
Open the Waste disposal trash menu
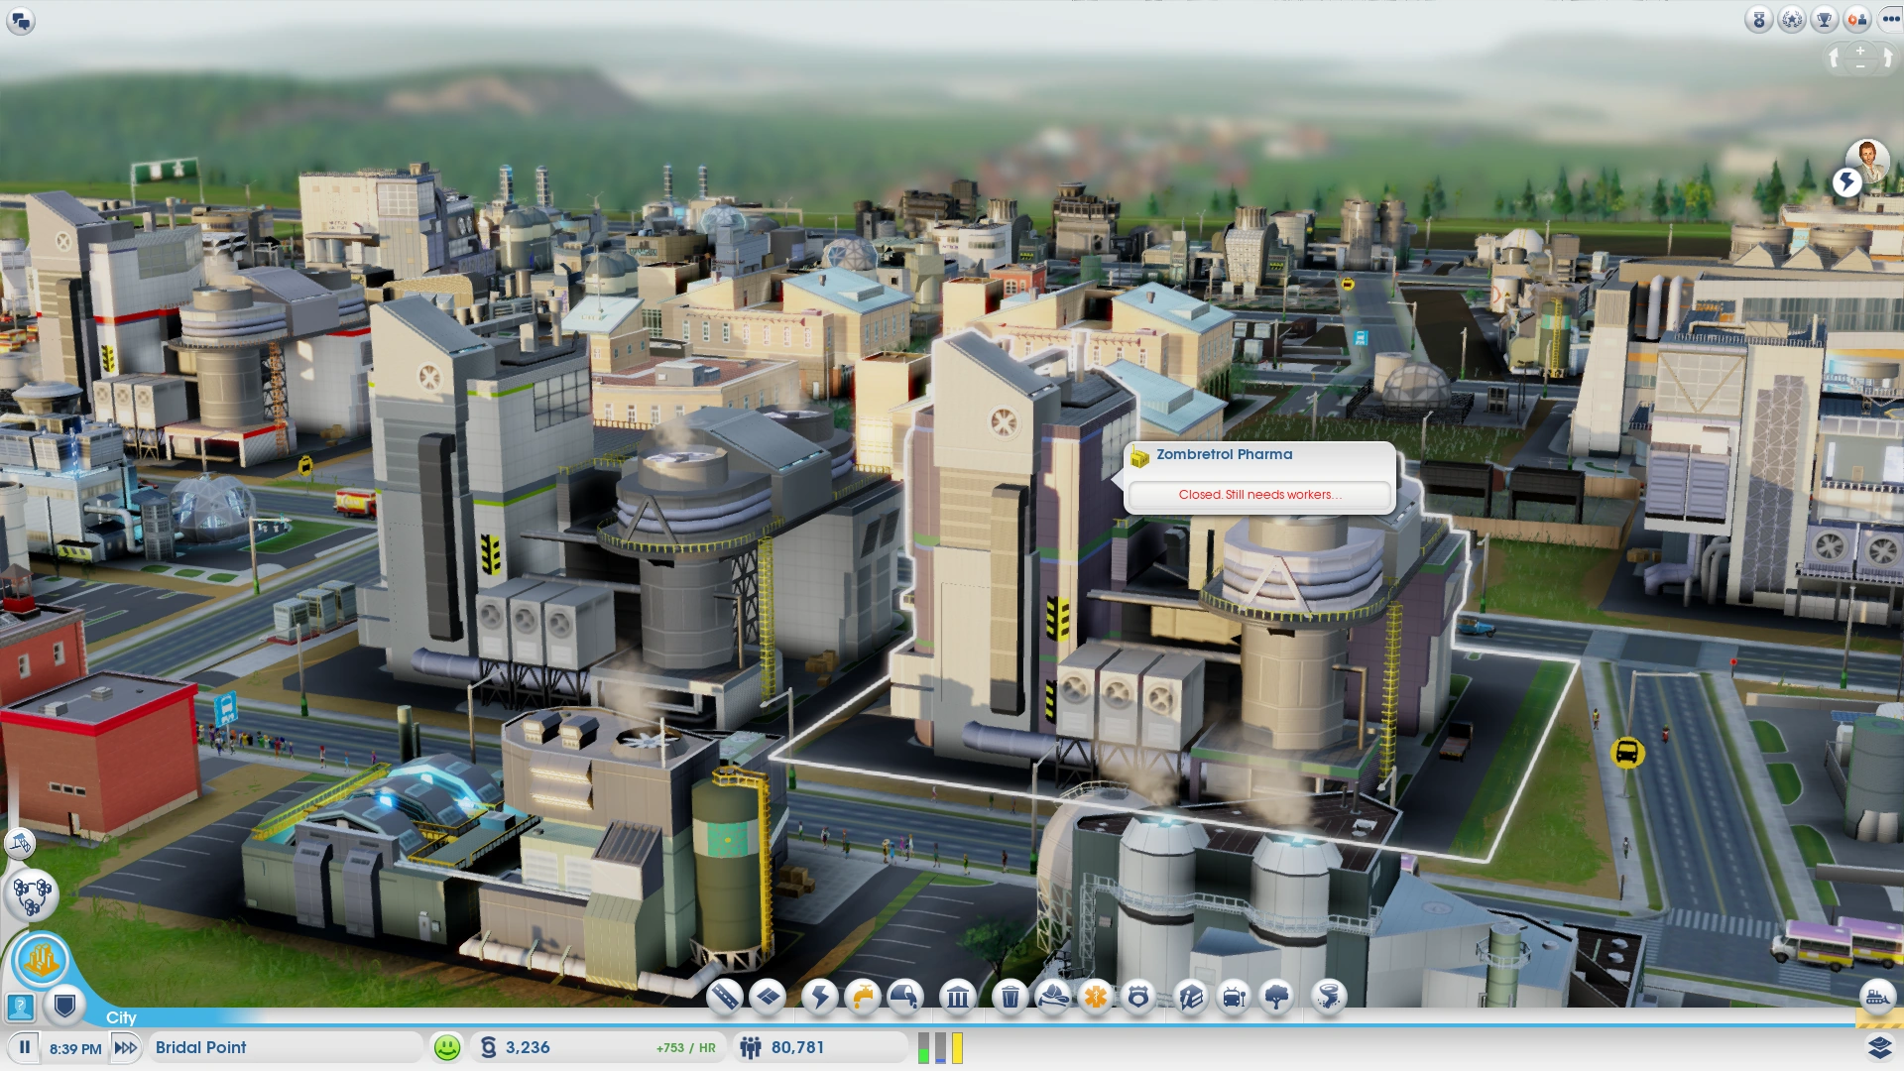point(1010,996)
